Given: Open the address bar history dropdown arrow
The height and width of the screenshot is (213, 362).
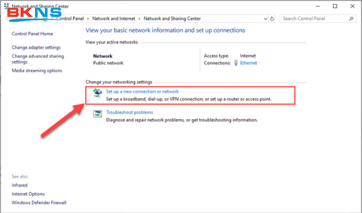Looking at the screenshot, I should point(265,18).
